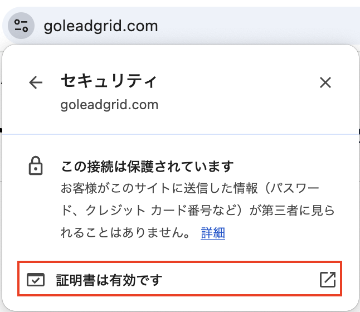Click goleadgrid.com in the address bar
The width and height of the screenshot is (360, 312).
[101, 26]
